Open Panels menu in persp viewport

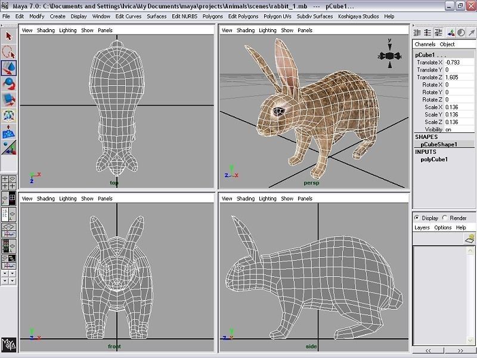[305, 30]
